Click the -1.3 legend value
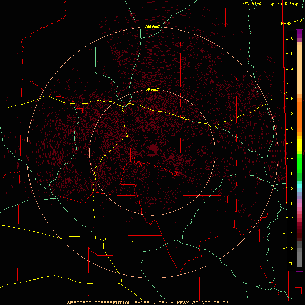Viewport: 305px width, 305px height. coord(288,249)
